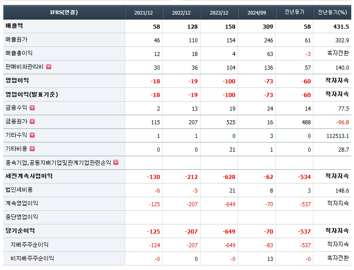Select the 지배주주순이익 row label
354x270 pixels.
(x=30, y=245)
